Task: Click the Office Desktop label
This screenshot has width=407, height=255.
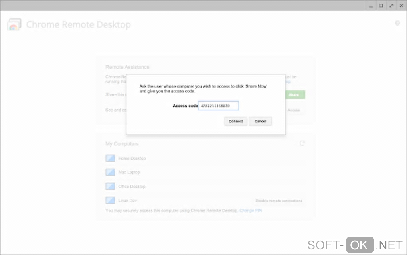Action: click(132, 186)
